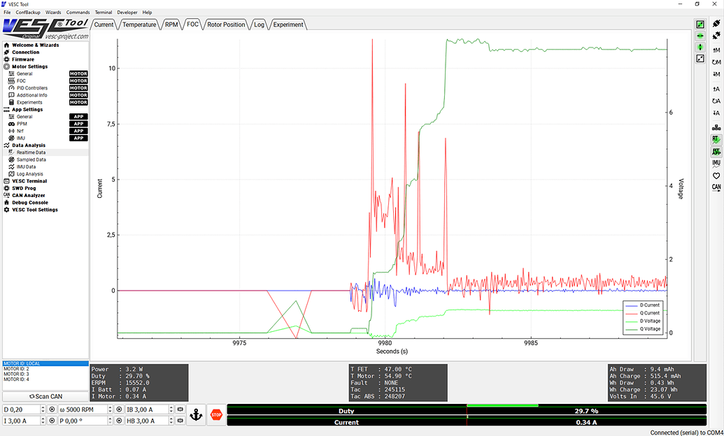The width and height of the screenshot is (724, 436).
Task: Click the connect plug icon in right toolbar
Action: (716, 24)
